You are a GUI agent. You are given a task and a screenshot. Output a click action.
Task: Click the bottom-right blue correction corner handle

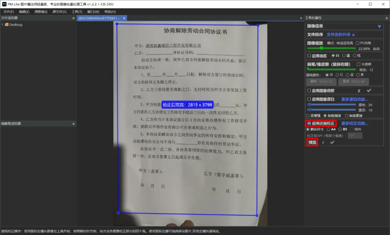(257, 216)
